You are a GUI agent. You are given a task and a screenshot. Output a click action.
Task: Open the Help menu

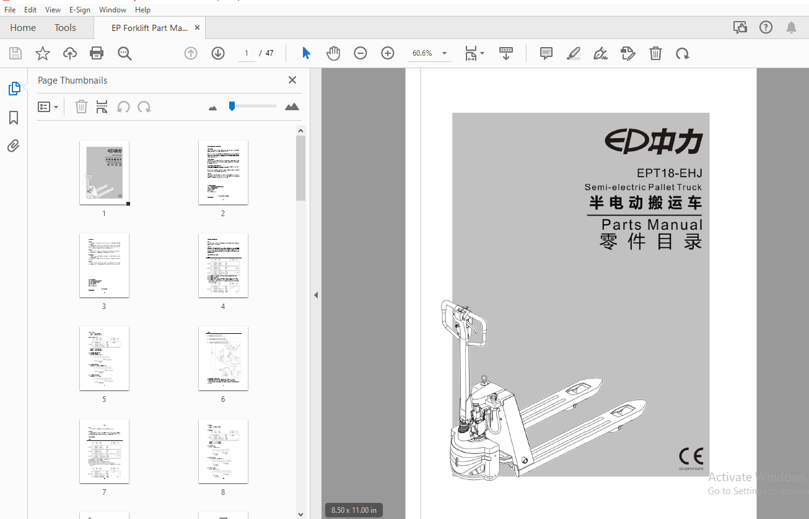click(142, 10)
